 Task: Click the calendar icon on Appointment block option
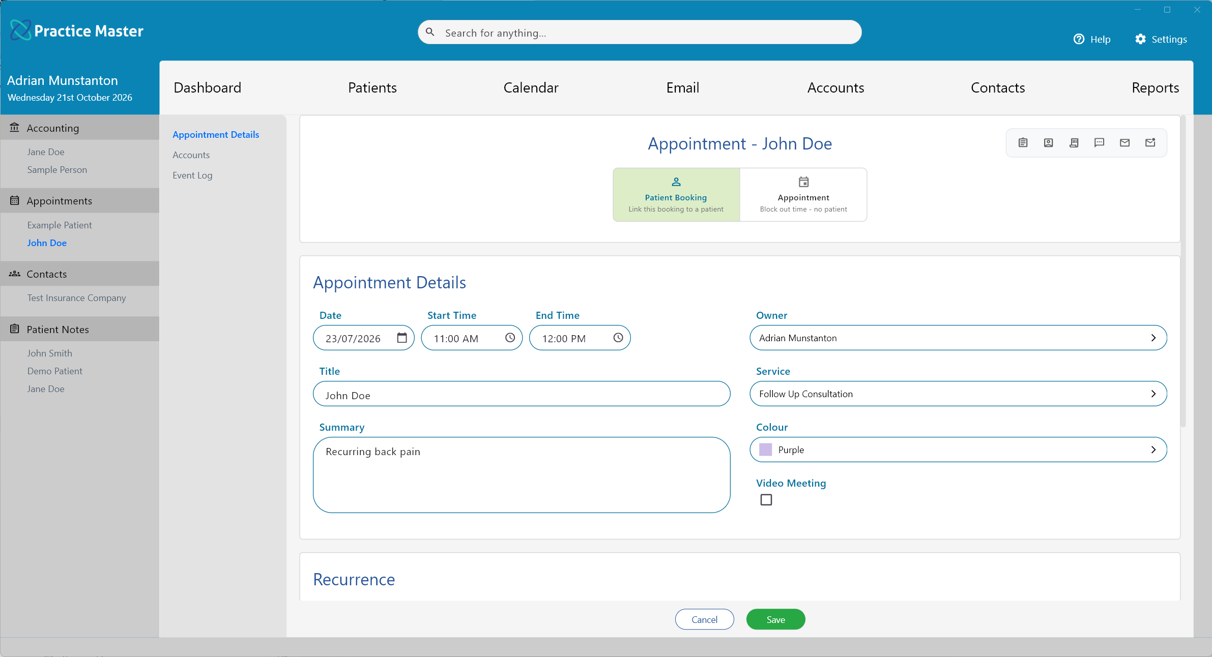coord(803,182)
